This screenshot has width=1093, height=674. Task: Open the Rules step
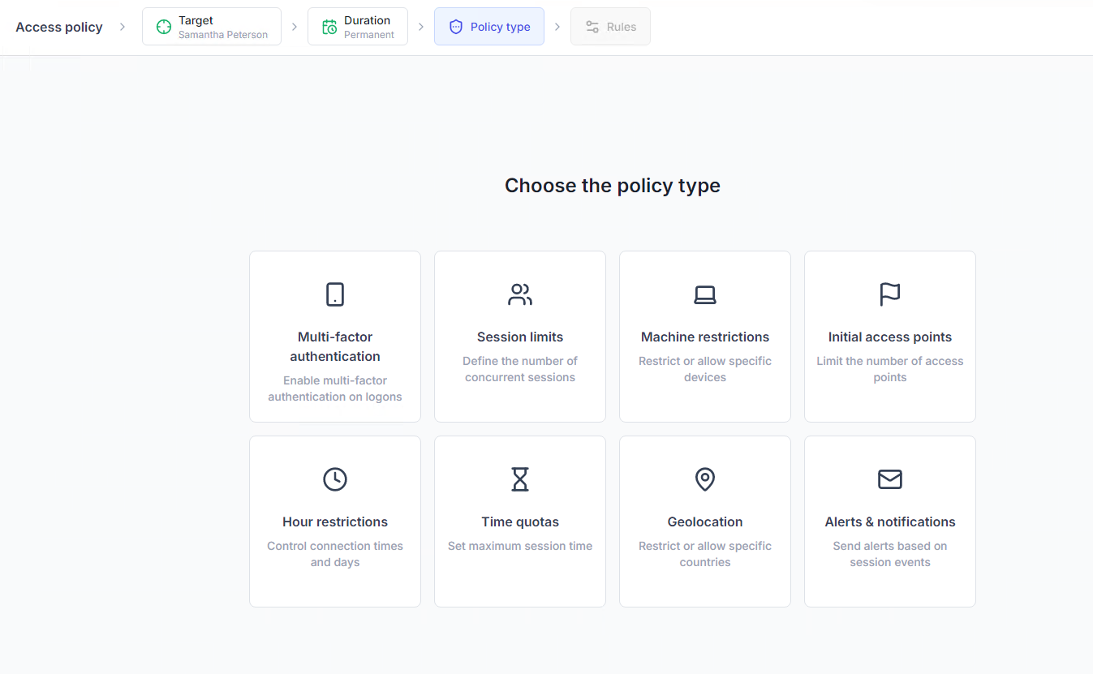[610, 27]
